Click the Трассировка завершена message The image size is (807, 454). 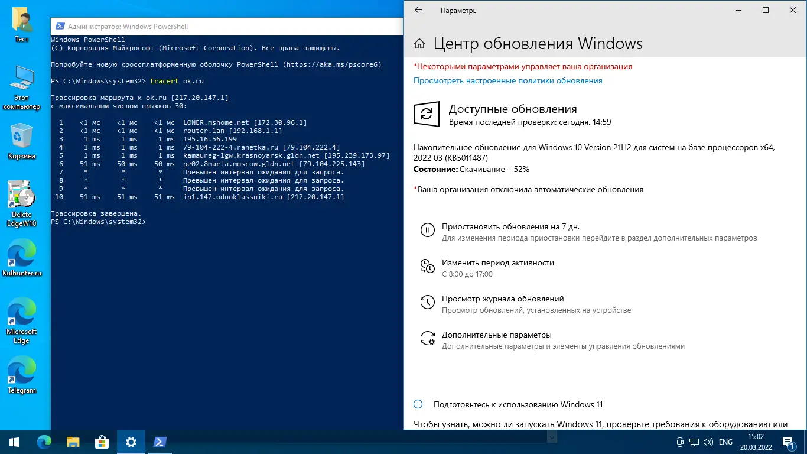(x=96, y=213)
